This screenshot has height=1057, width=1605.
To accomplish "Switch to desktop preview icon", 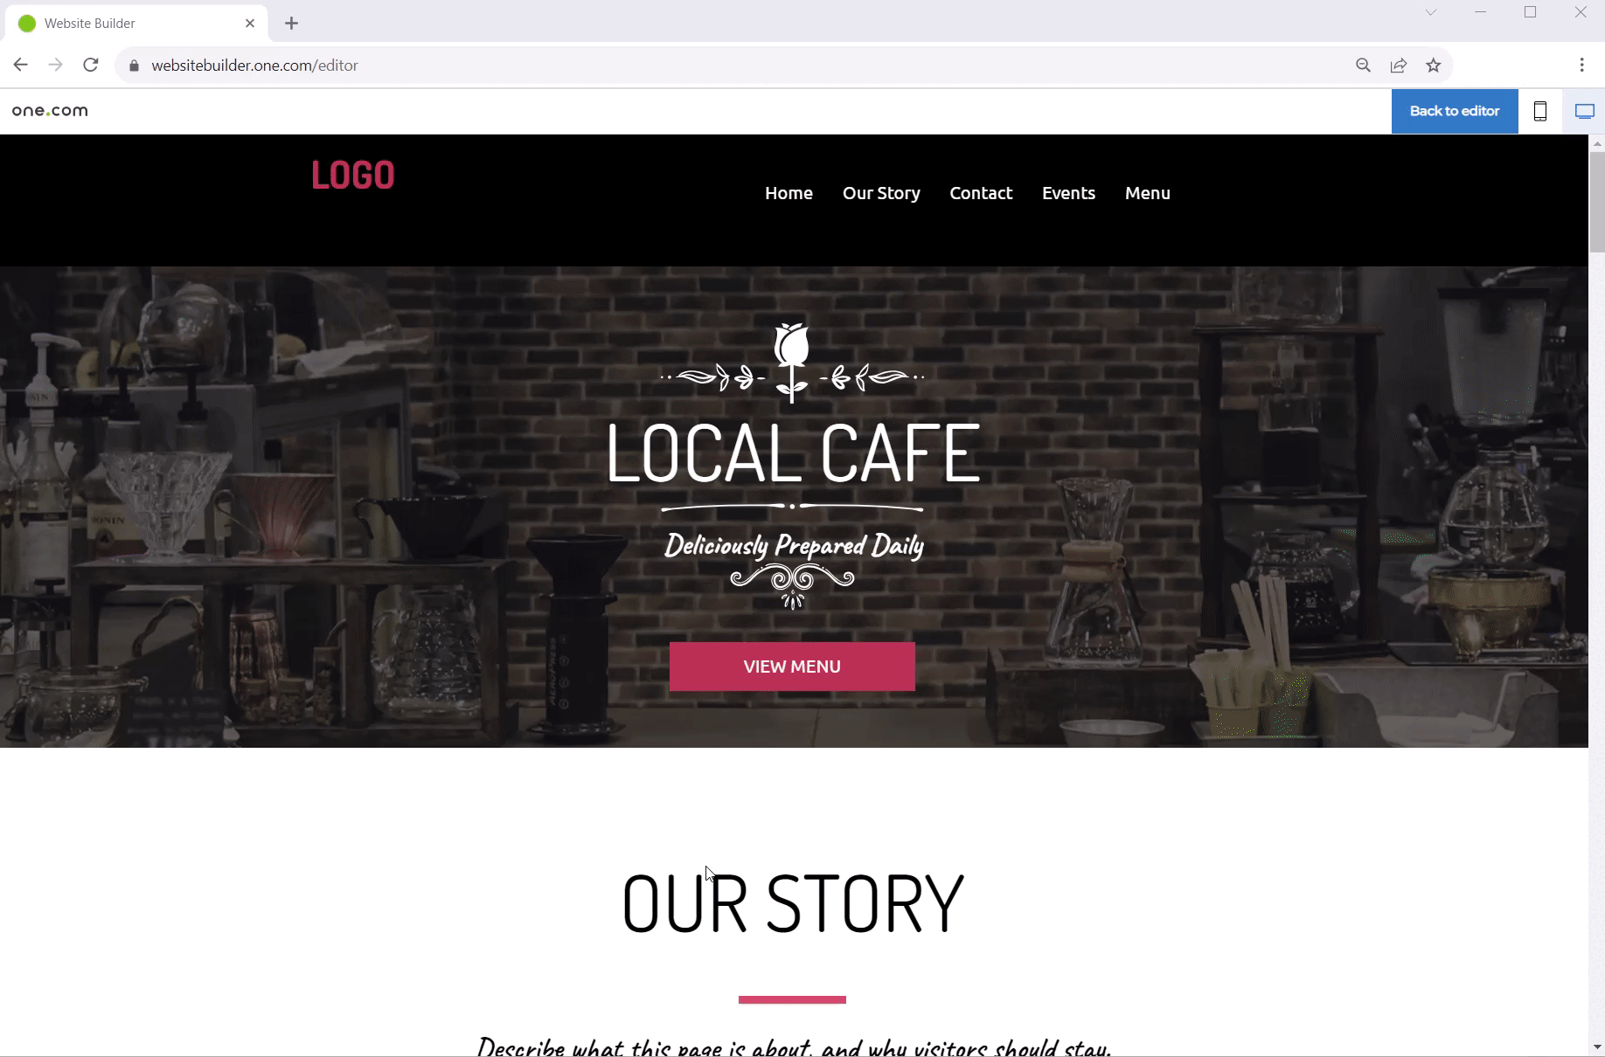I will [x=1584, y=111].
